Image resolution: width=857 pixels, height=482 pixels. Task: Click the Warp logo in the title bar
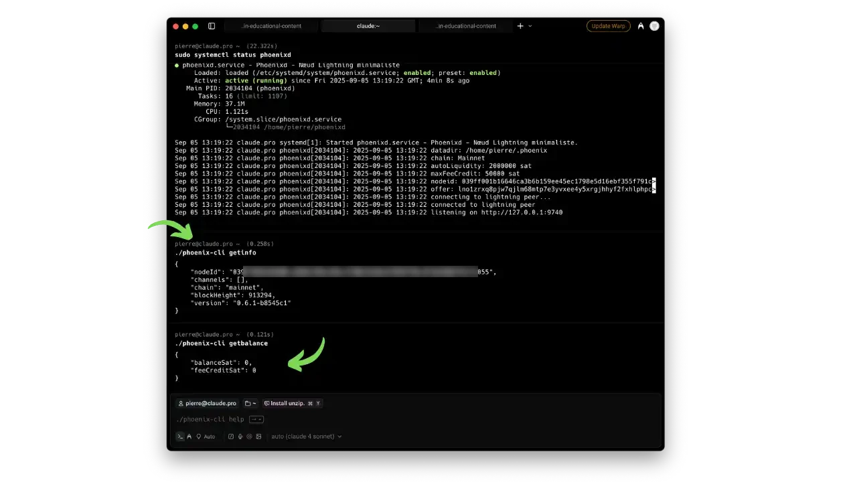pos(641,25)
